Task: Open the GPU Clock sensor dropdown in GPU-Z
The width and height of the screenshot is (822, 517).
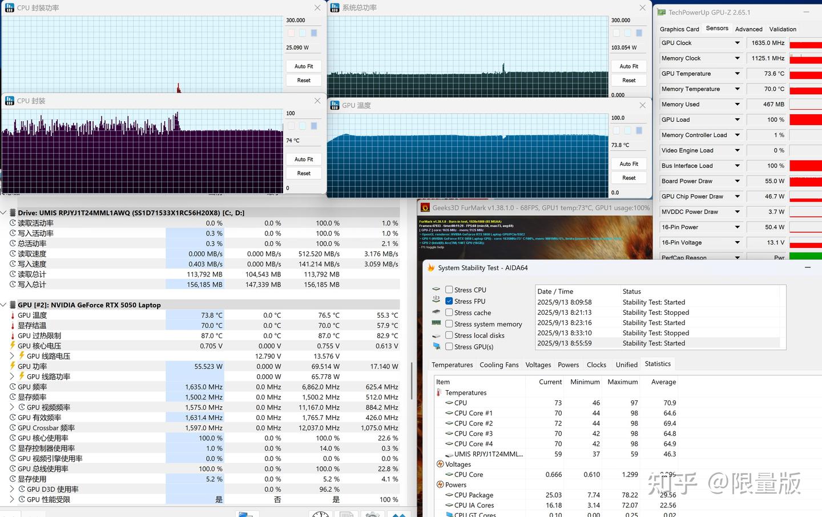Action: point(737,43)
